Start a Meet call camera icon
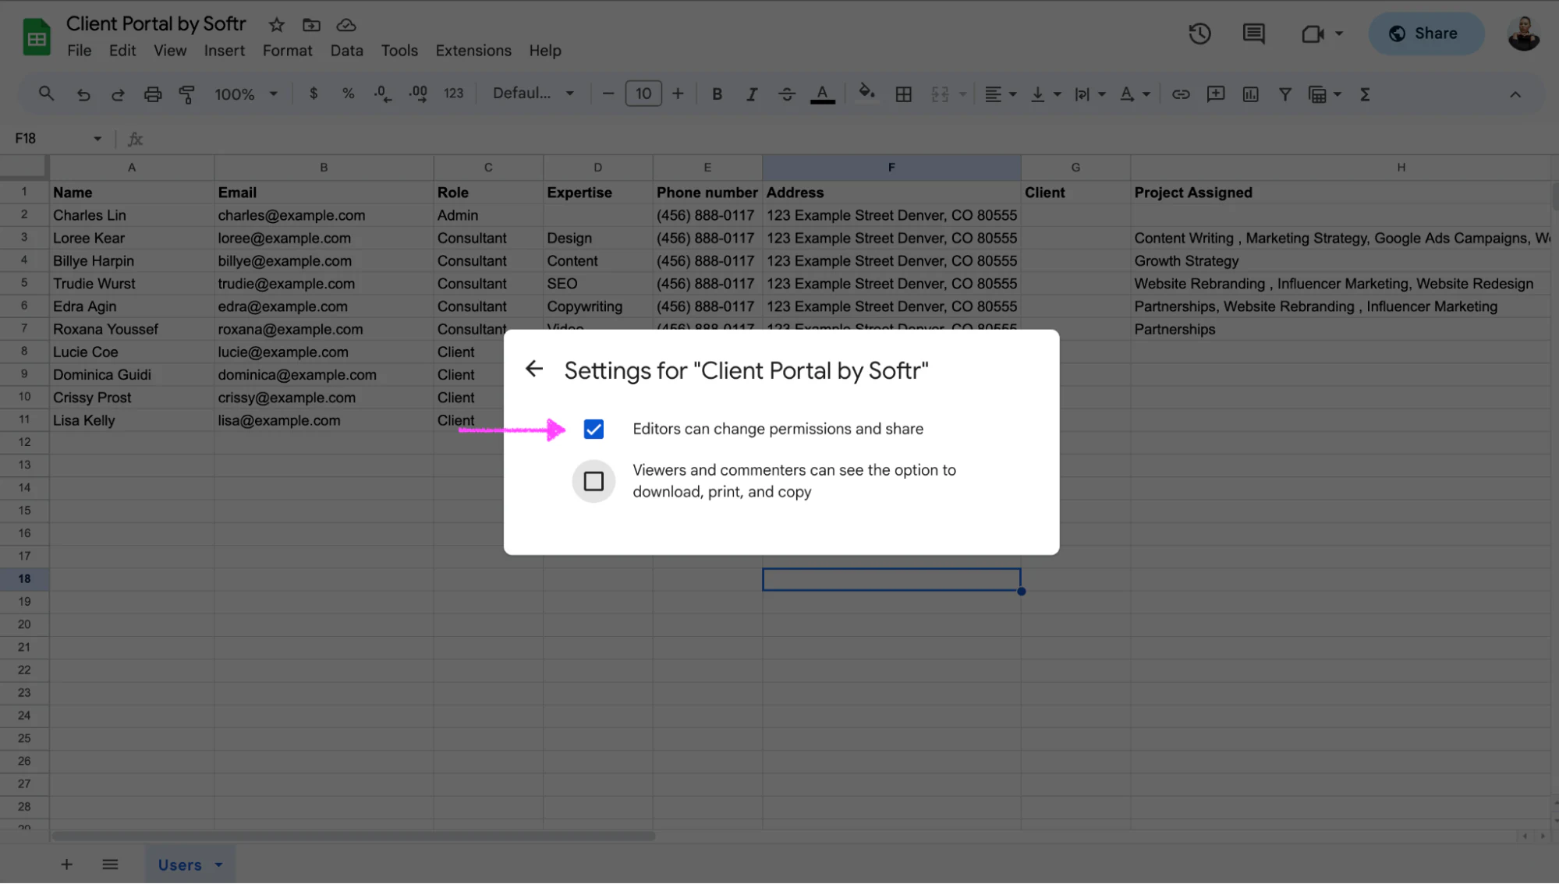Viewport: 1559px width, 884px height. [1313, 34]
